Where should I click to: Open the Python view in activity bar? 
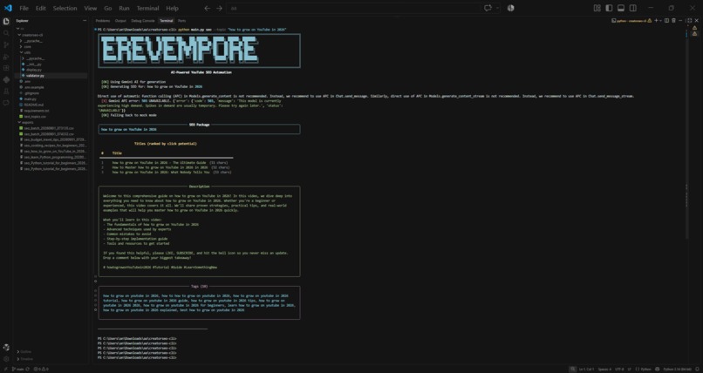tap(6, 79)
